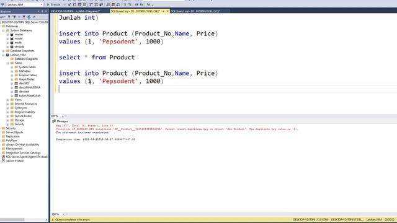Click the live query statistics icon
This screenshot has width=397, height=223.
point(96,4)
